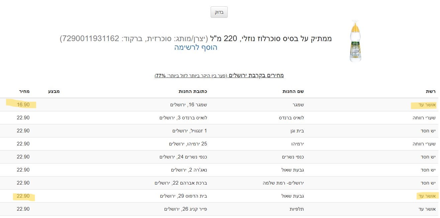Image resolution: width=440 pixels, height=218 pixels.
Task: Click the בדוק button at the top
Action: click(219, 12)
